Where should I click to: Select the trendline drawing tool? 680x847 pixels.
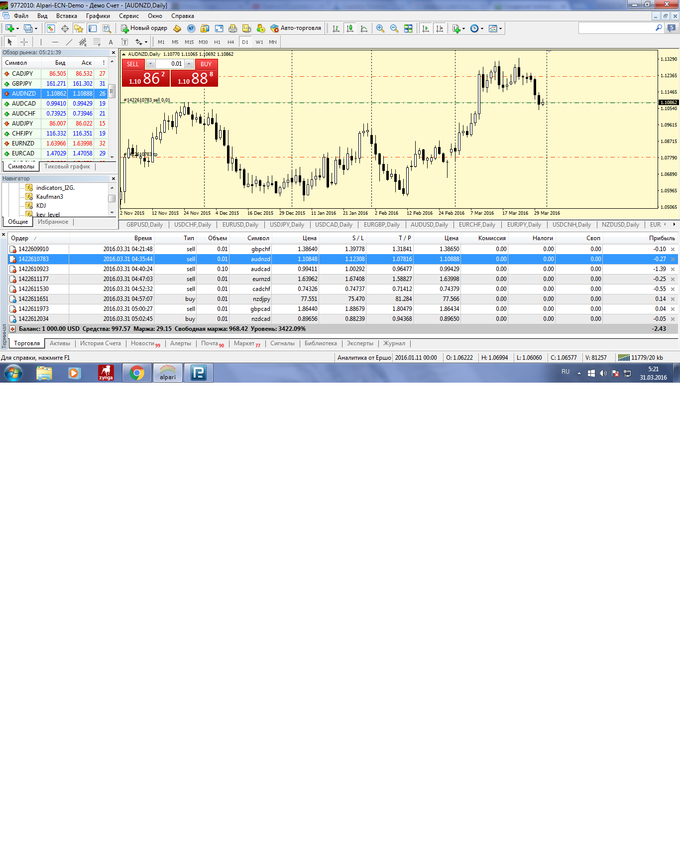69,42
